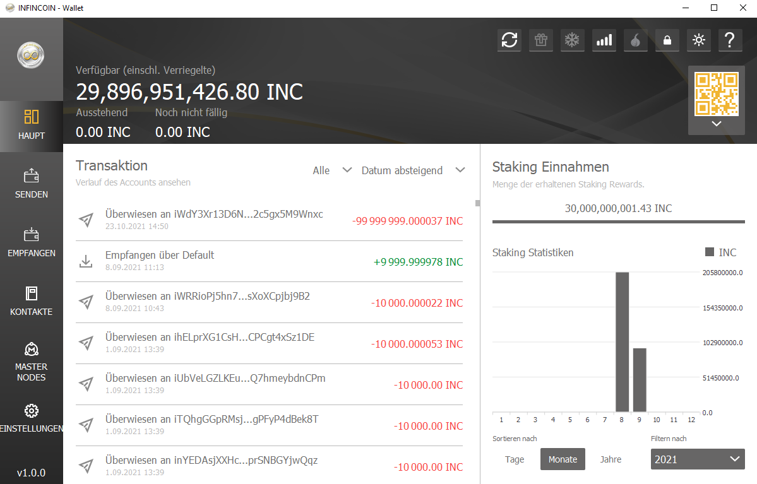This screenshot has height=484, width=757.
Task: Click the snowflake freeze icon
Action: [x=572, y=40]
